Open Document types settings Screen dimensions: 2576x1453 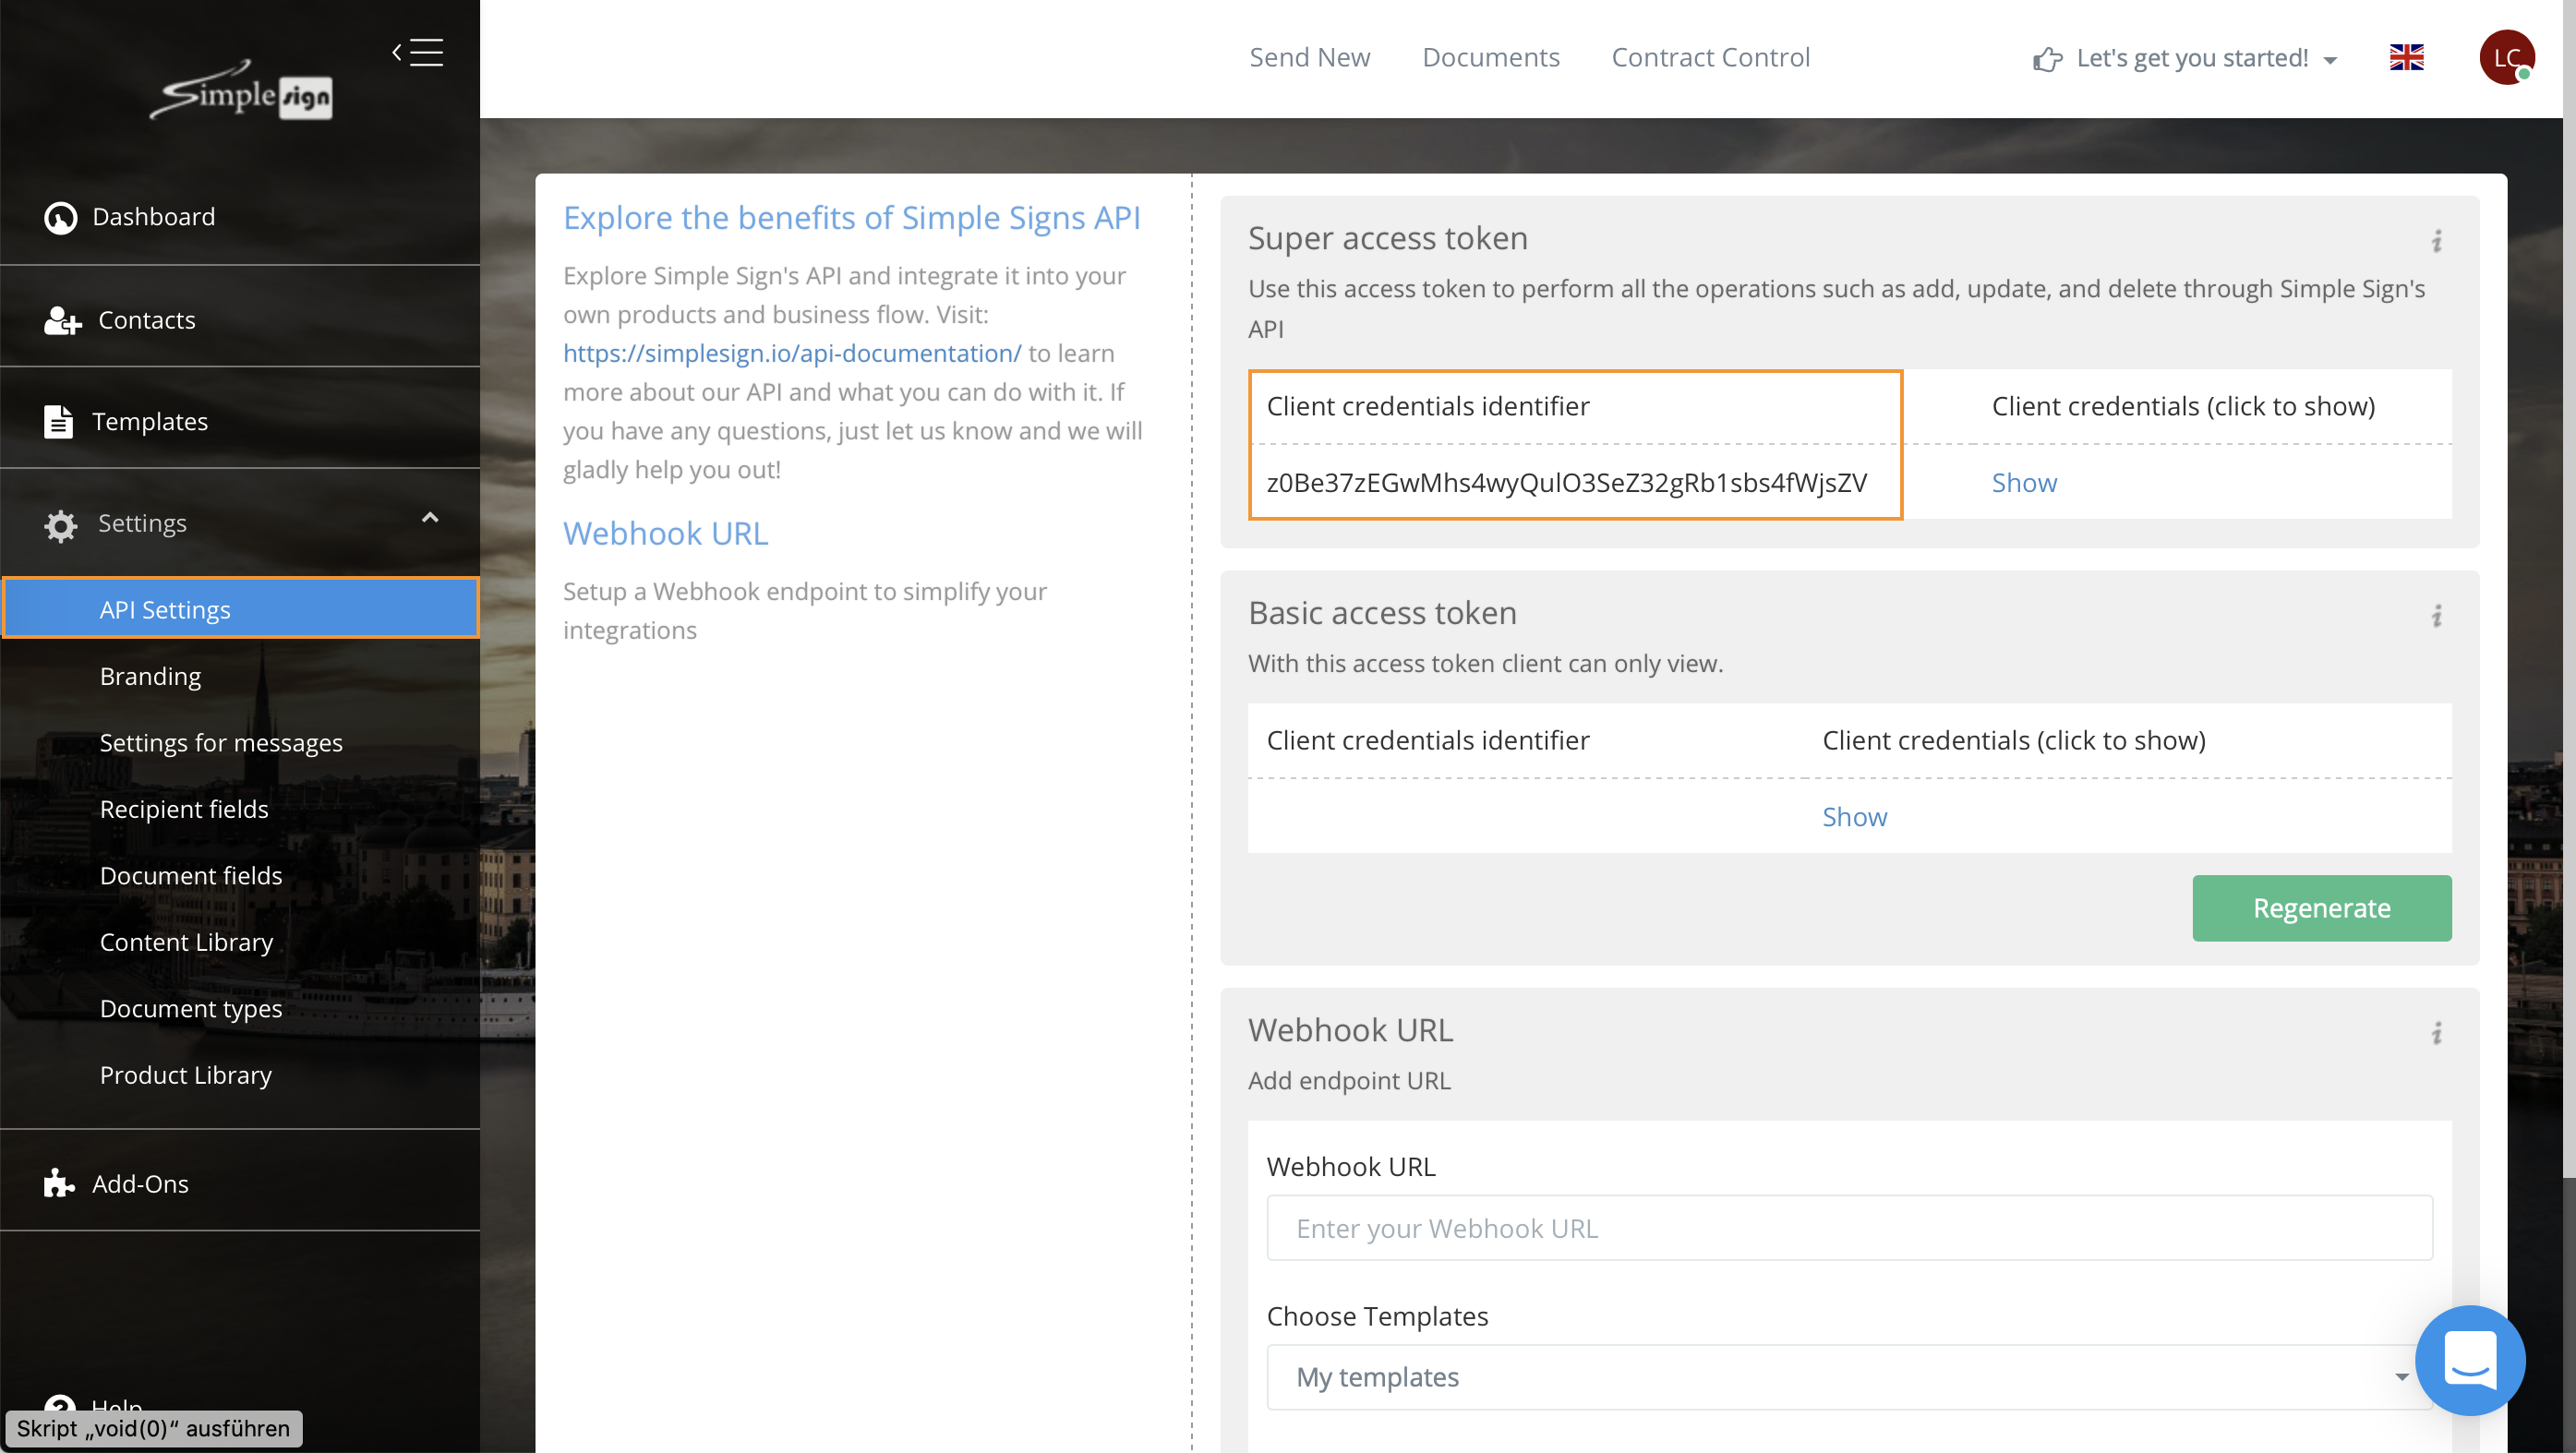(x=191, y=1008)
